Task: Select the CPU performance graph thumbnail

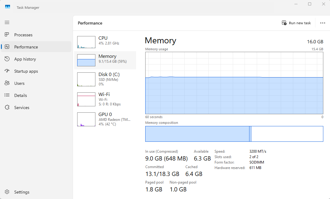Action: point(86,42)
